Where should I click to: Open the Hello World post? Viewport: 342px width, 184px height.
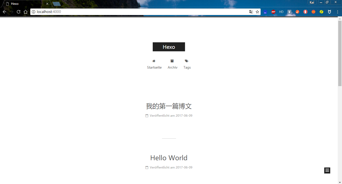click(169, 158)
